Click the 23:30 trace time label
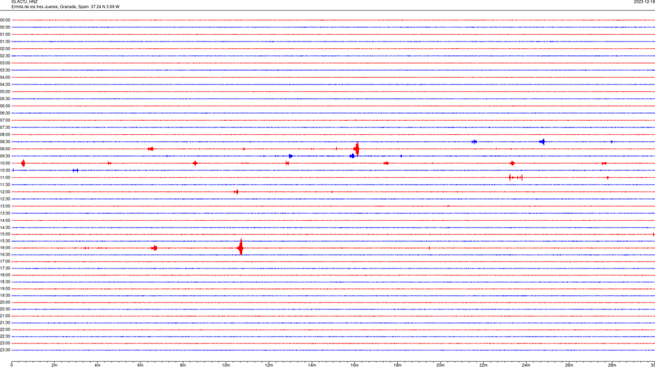Image resolution: width=655 pixels, height=368 pixels. [x=5, y=350]
